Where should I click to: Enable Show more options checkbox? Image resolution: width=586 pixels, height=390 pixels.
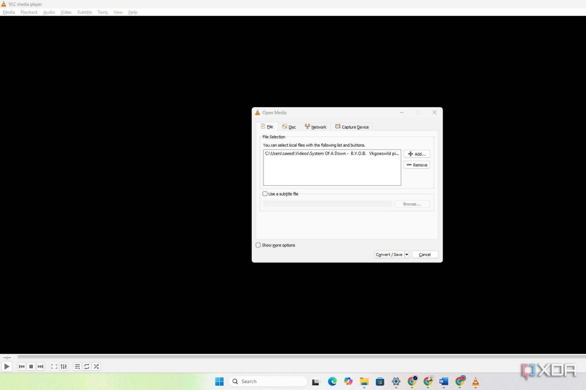[258, 245]
